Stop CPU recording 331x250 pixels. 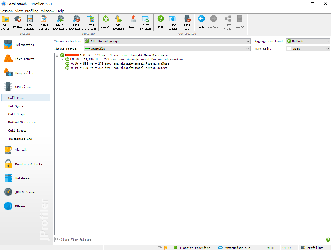[187, 22]
